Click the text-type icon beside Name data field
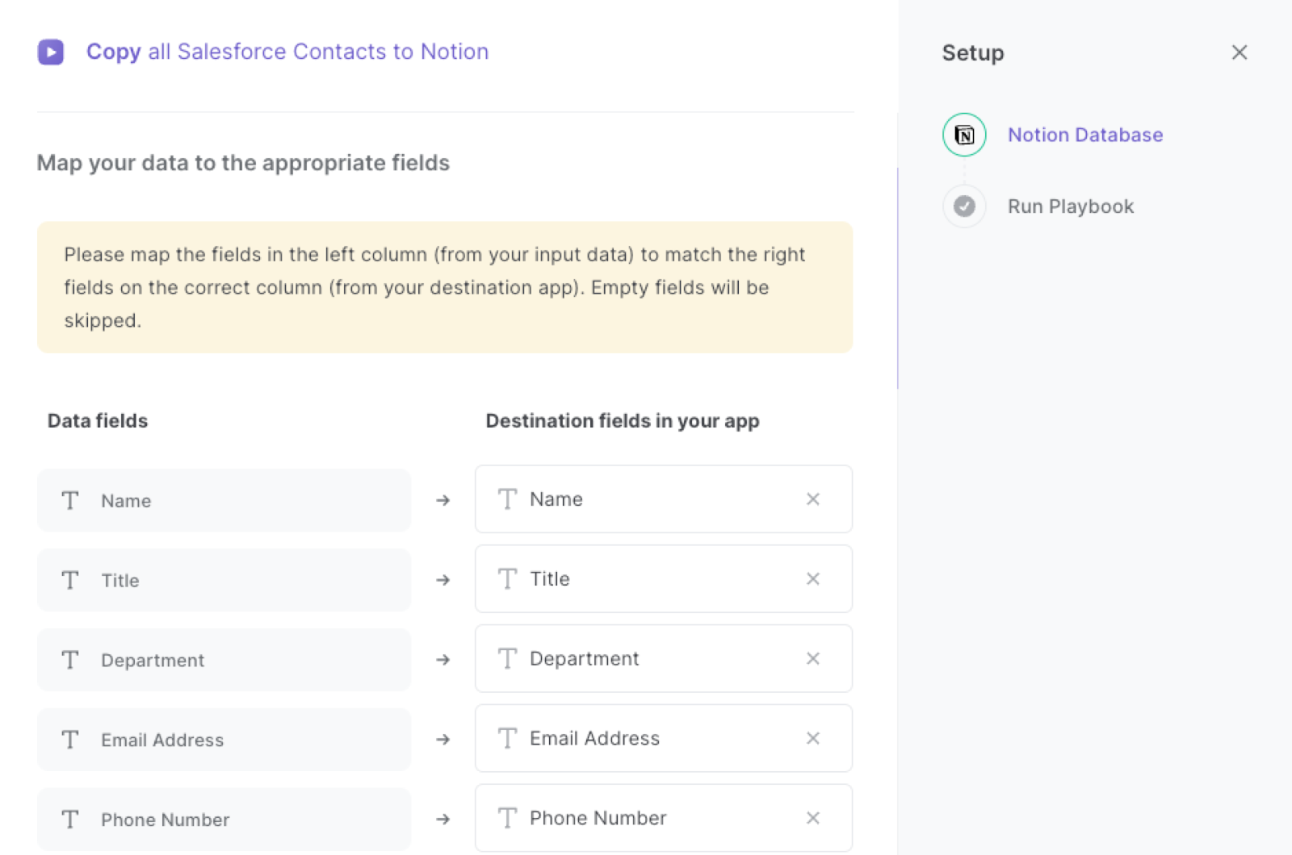Screen dimensions: 1292x855 click(69, 500)
